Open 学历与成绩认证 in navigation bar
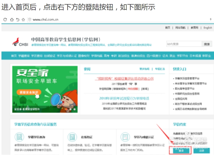This screenshot has width=214, height=156. (x=67, y=56)
